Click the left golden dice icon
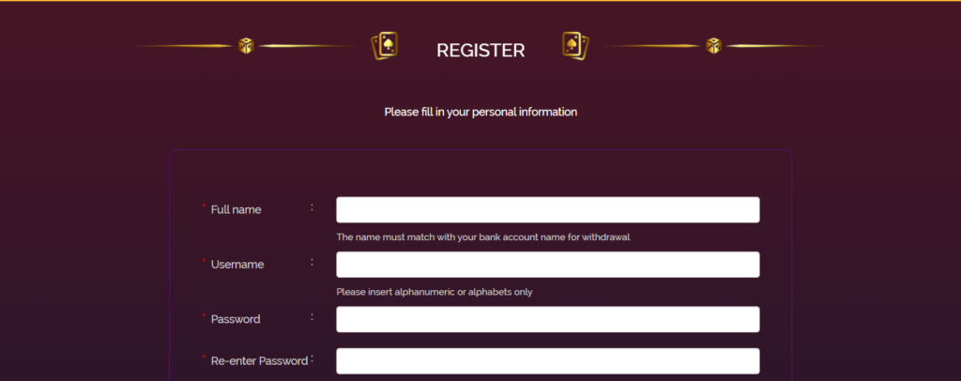Screen dimensions: 961x381 [245, 46]
